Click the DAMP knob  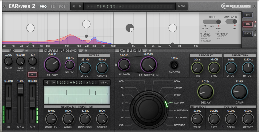(x=239, y=92)
